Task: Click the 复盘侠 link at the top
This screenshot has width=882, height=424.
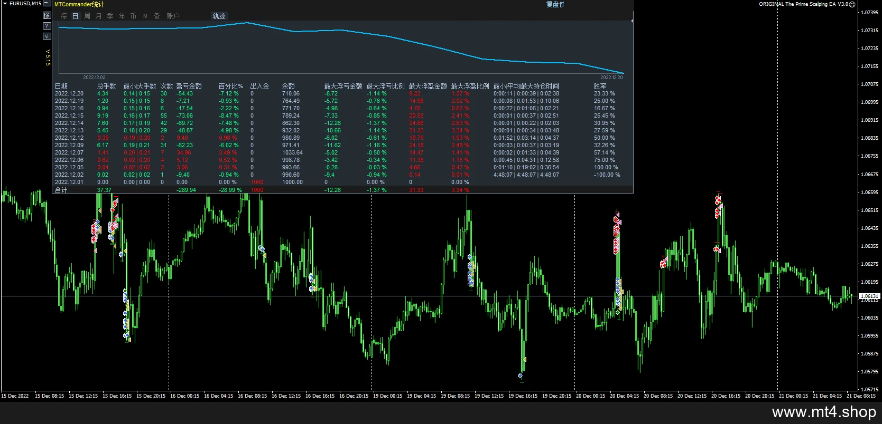Action: tap(555, 4)
